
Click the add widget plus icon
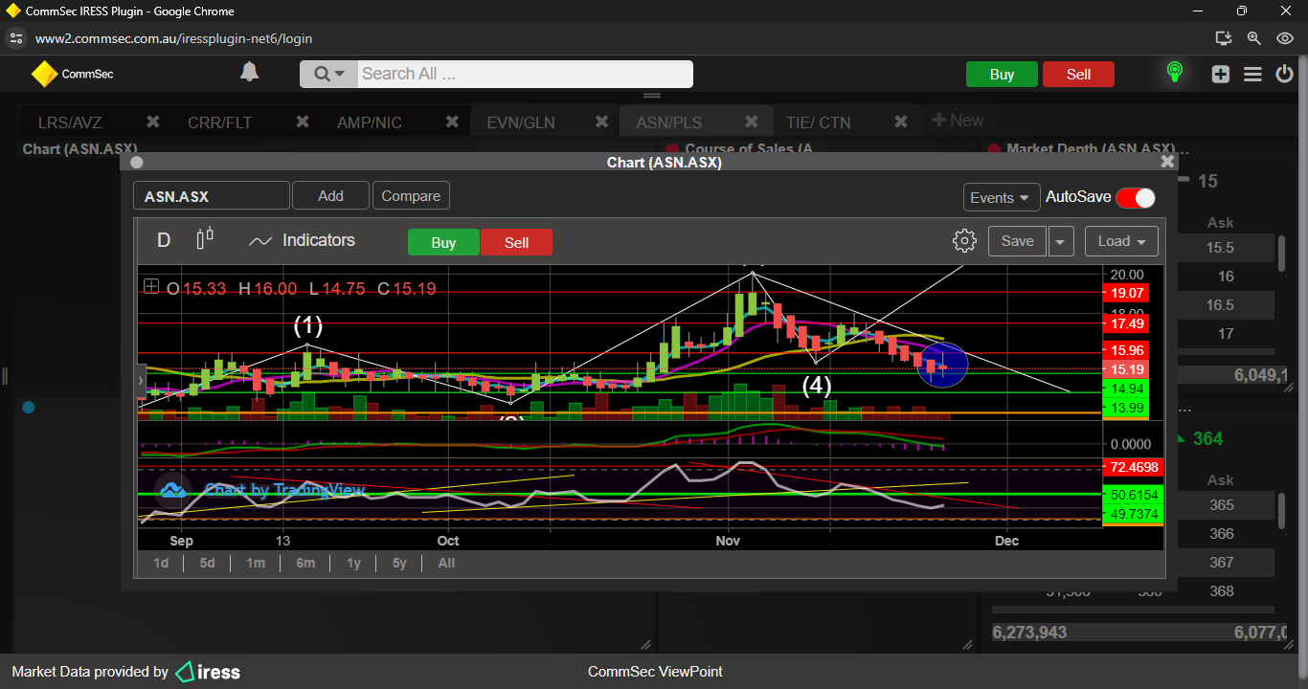point(1220,74)
